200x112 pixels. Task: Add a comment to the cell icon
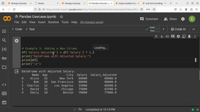[173, 36]
